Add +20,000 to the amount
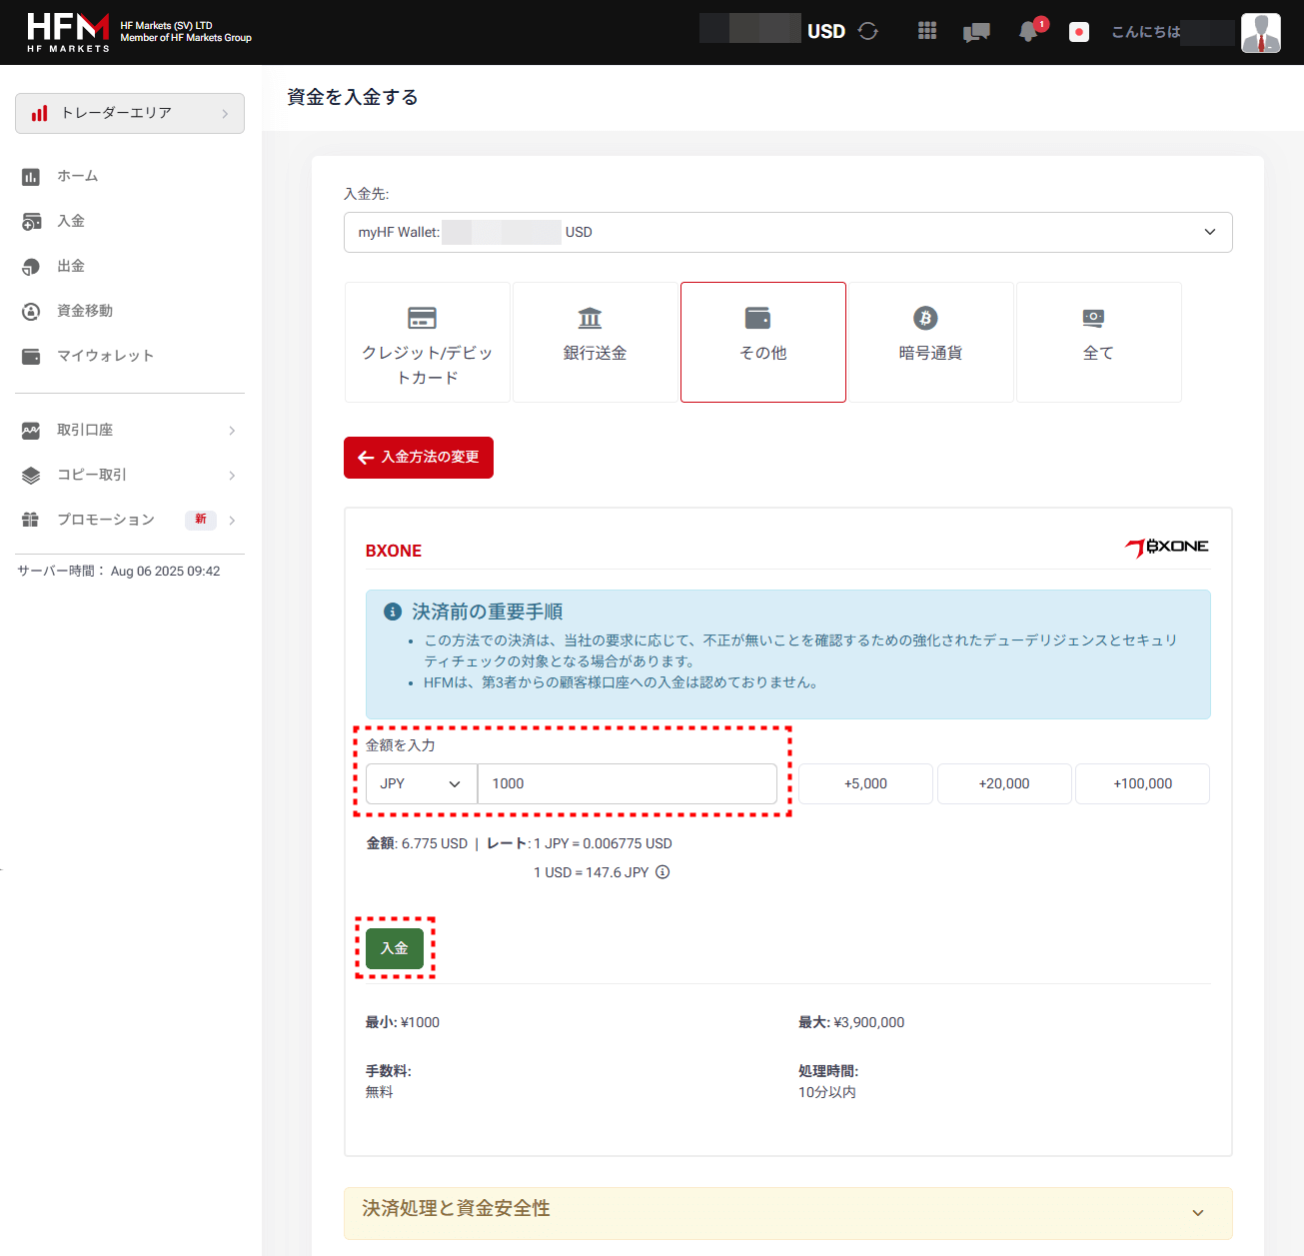This screenshot has width=1304, height=1256. pos(1004,783)
